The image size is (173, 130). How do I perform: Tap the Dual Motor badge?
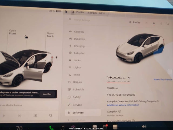[x=118, y=82]
